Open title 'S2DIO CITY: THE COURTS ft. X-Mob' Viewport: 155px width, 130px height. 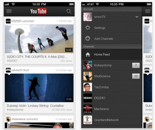[37, 57]
